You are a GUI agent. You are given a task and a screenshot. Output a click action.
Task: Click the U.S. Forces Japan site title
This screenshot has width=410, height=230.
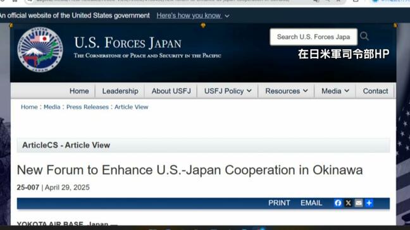(x=128, y=43)
